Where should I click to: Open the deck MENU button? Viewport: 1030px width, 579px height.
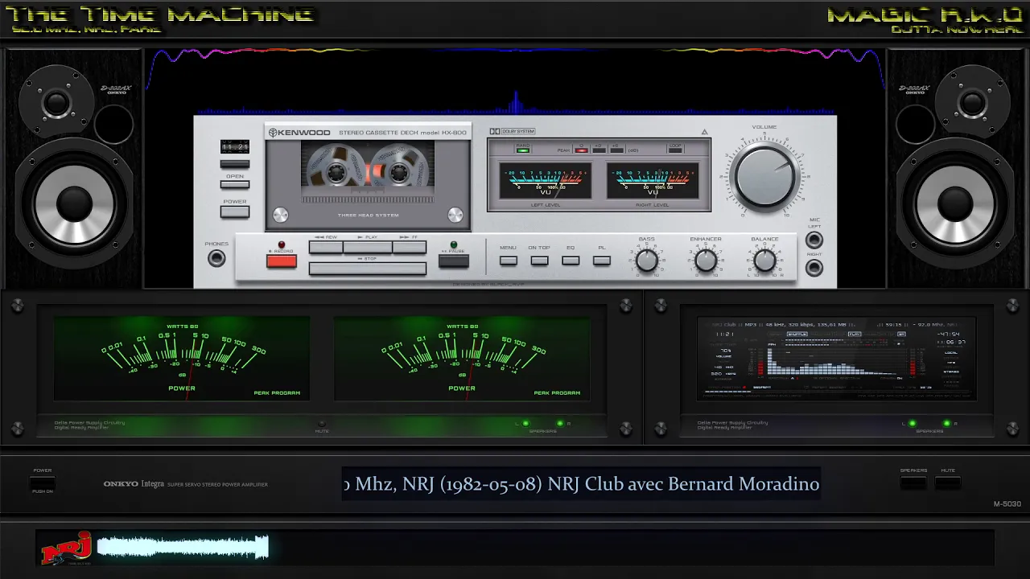pos(508,261)
